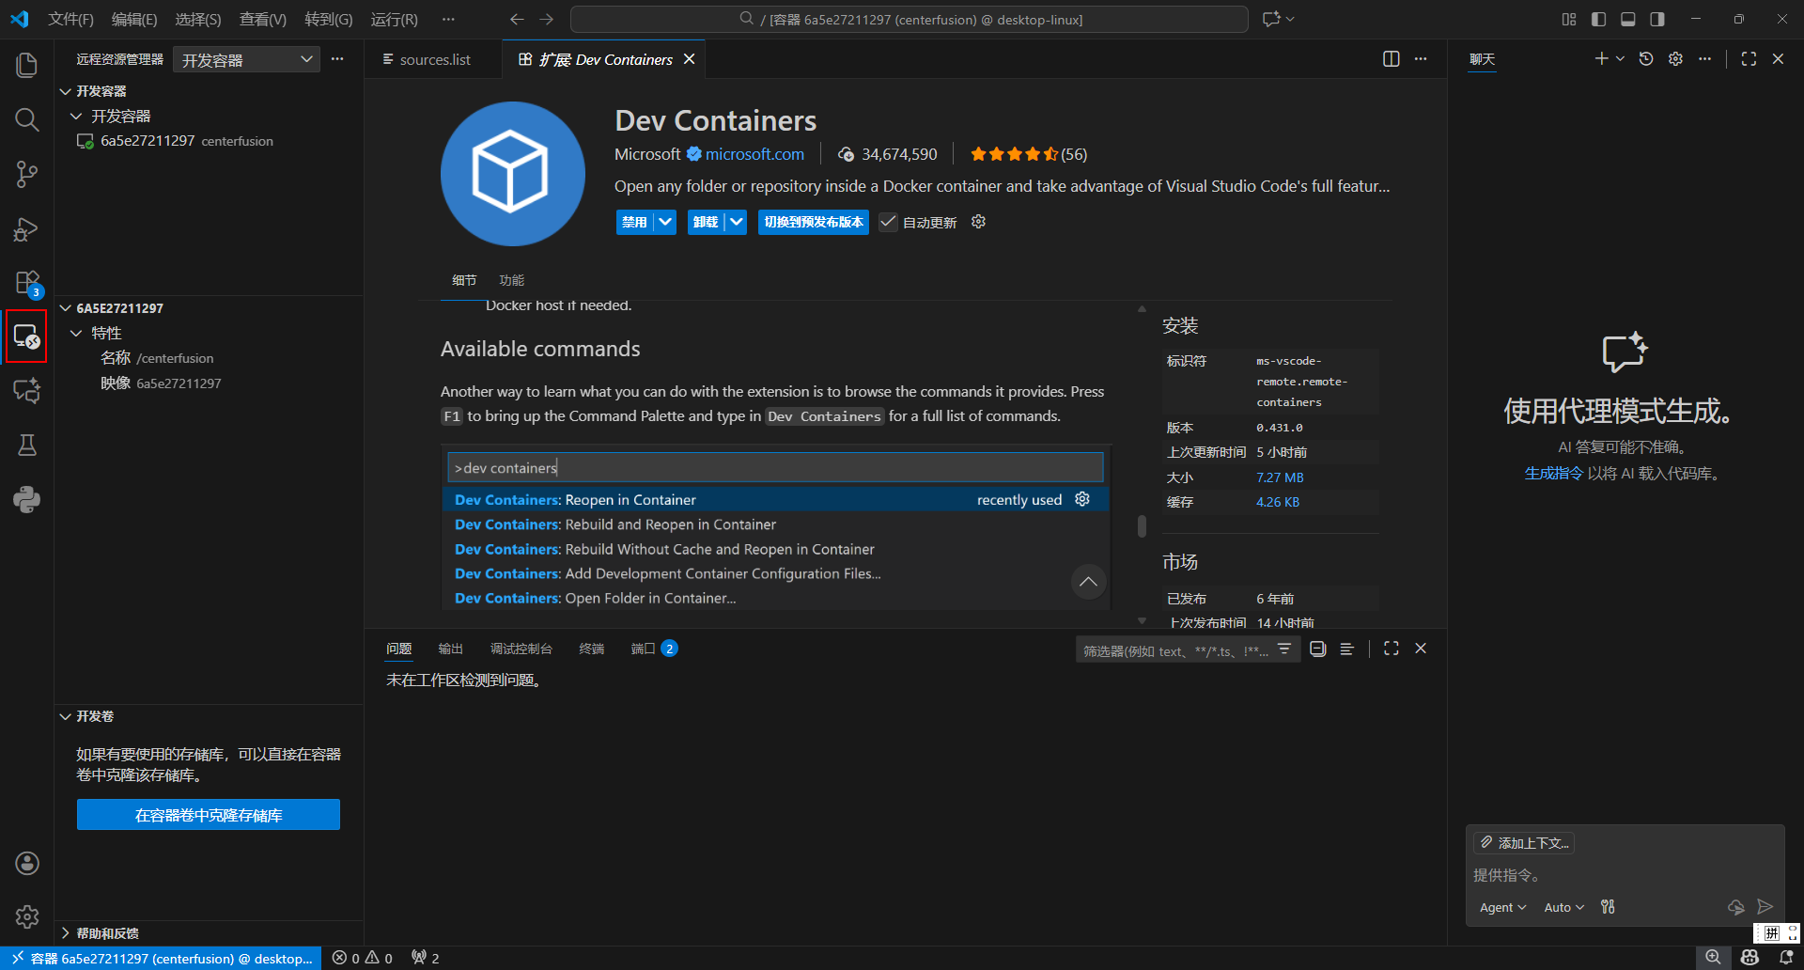Click 切换到预发布版本 button
The width and height of the screenshot is (1804, 970).
[814, 222]
